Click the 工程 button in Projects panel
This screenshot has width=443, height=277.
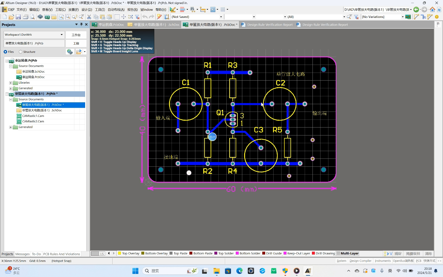click(76, 43)
